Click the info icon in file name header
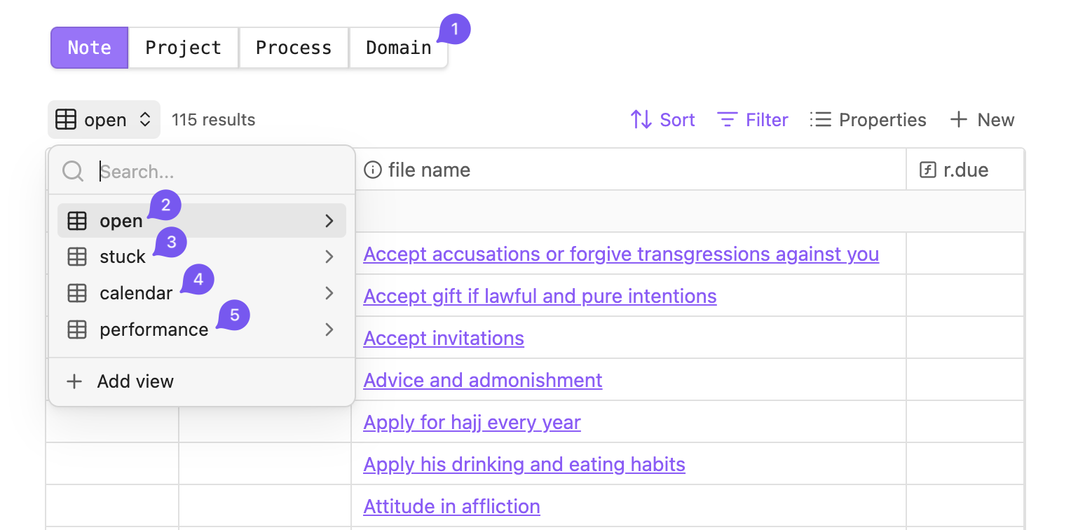The width and height of the screenshot is (1078, 530). [373, 170]
